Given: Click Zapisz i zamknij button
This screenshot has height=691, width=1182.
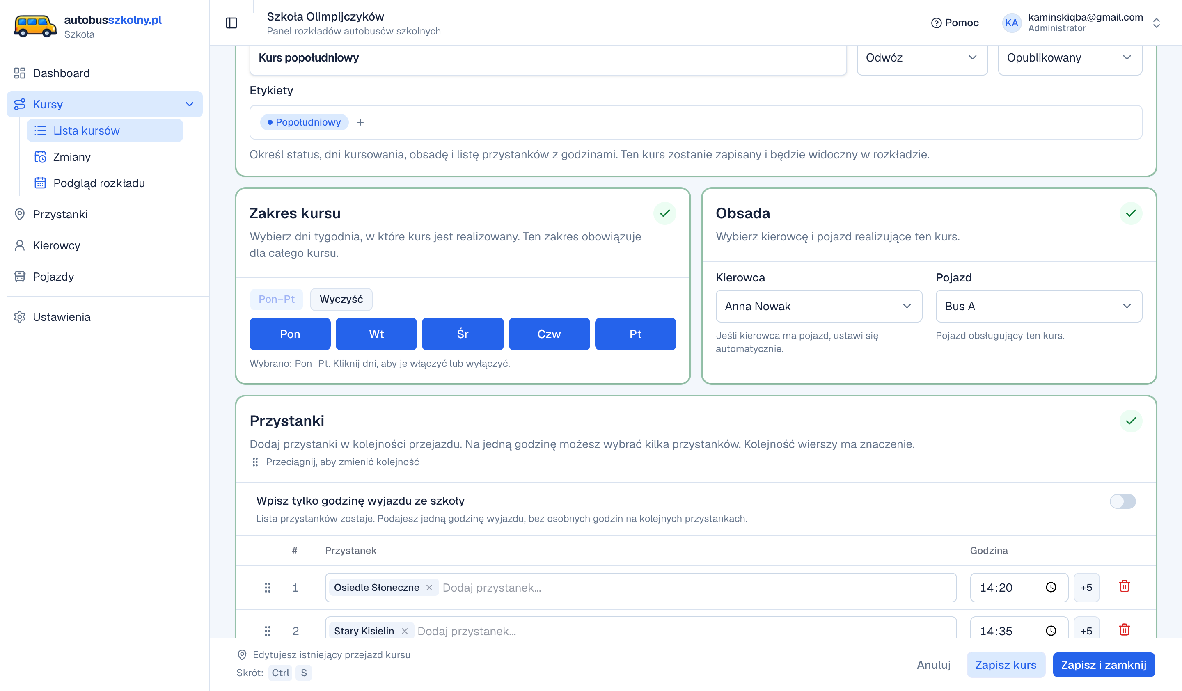Looking at the screenshot, I should [x=1103, y=665].
